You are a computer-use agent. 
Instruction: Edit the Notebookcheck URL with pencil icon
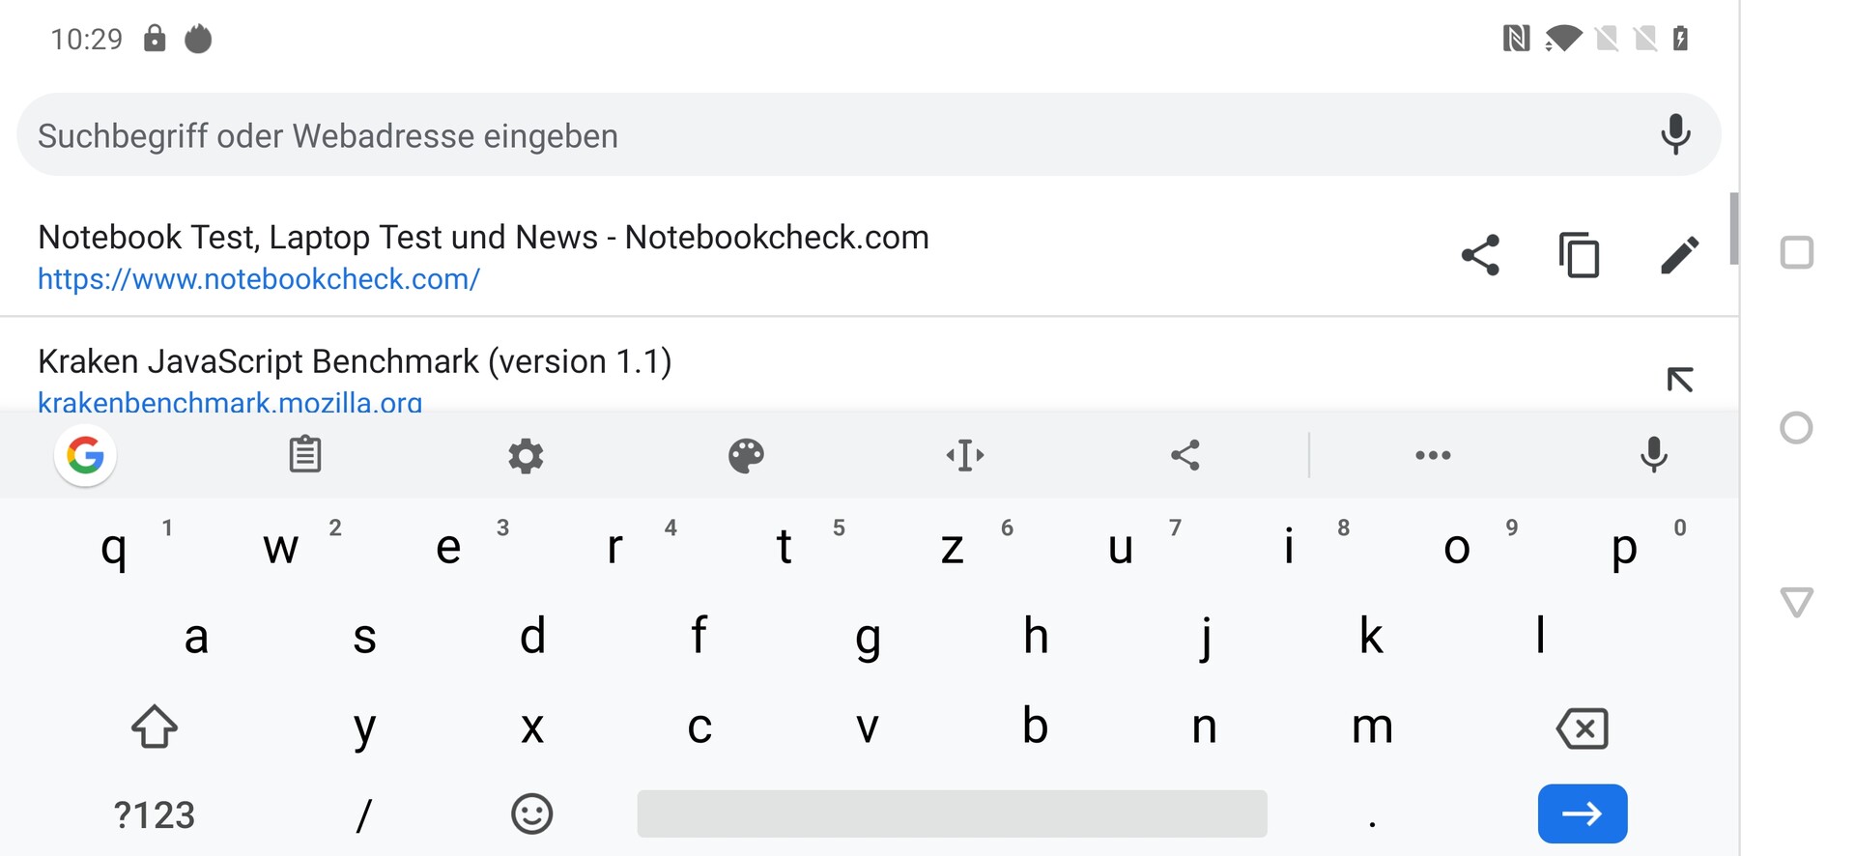coord(1679,255)
